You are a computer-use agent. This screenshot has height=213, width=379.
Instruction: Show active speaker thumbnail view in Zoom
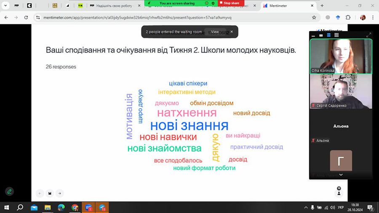click(321, 35)
